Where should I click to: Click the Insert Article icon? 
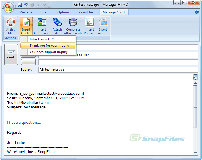[x=26, y=22]
